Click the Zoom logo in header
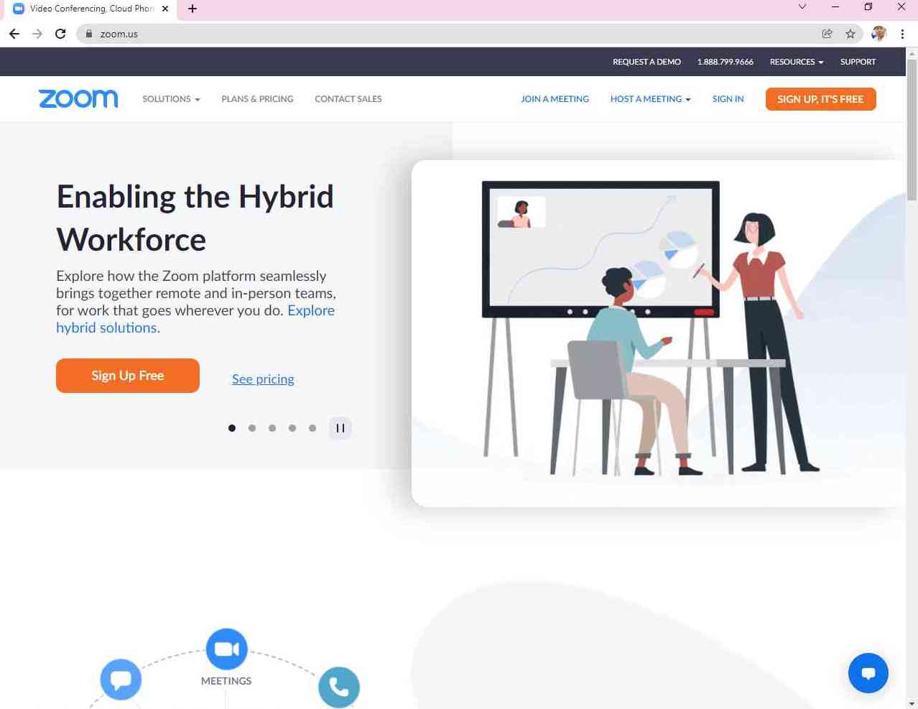The image size is (918, 709). tap(78, 98)
